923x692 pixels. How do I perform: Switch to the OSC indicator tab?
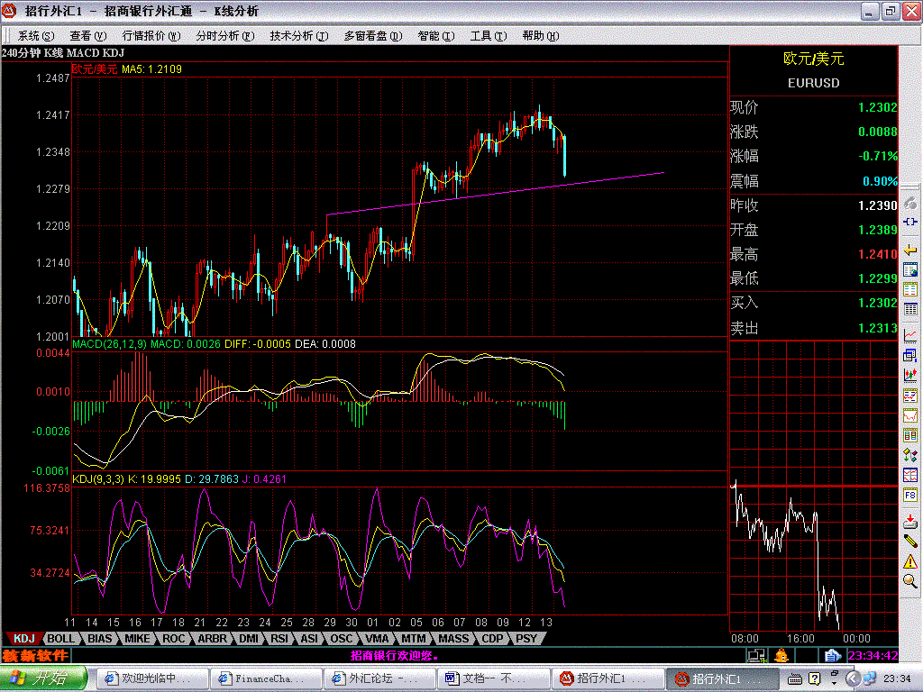click(342, 639)
